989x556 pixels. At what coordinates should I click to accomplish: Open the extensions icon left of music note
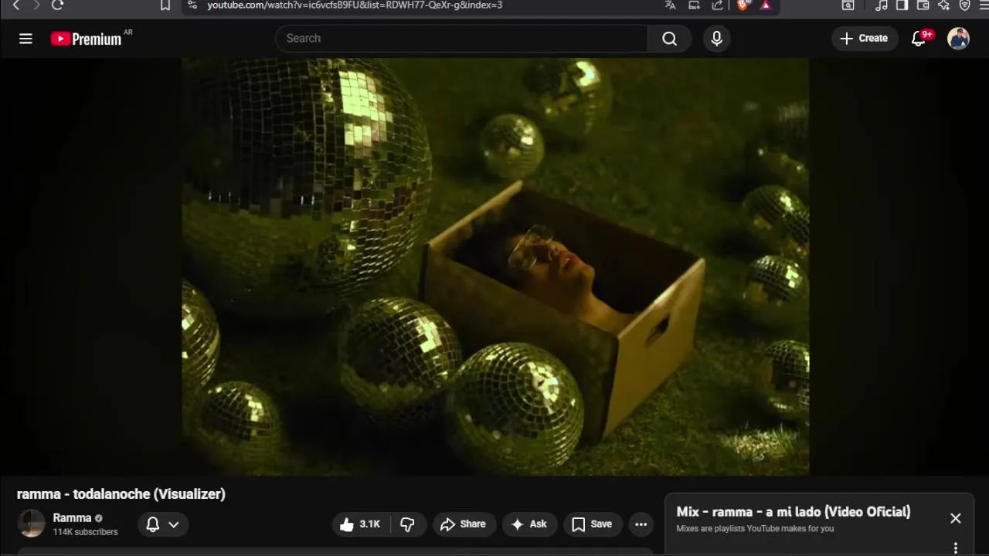tap(848, 5)
